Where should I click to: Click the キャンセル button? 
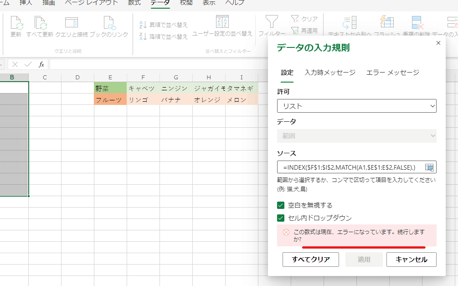pyautogui.click(x=411, y=260)
